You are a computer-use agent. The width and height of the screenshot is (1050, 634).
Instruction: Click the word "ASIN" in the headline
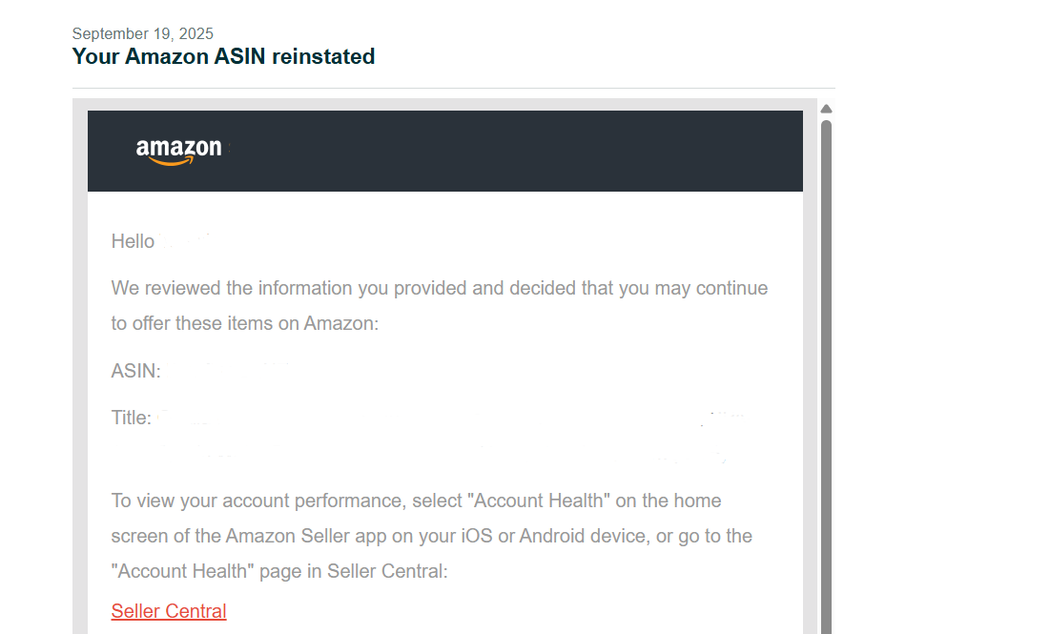coord(240,56)
